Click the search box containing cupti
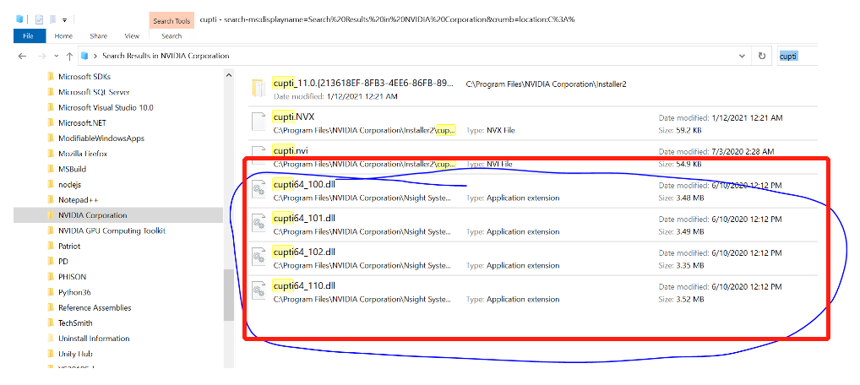Viewport: 860px width, 385px height. [x=797, y=56]
